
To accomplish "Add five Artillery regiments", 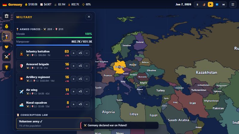I will 80,79.
